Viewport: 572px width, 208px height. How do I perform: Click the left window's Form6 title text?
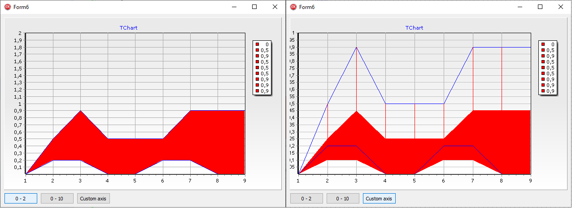21,7
